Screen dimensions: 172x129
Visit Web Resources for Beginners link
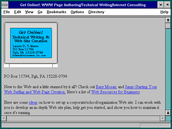[115, 92]
